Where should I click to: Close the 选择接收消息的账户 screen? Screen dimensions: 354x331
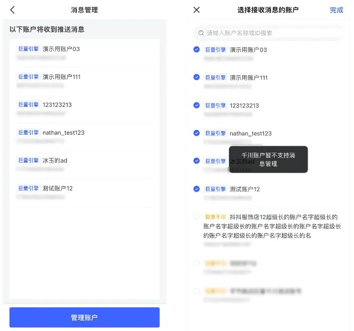pos(196,10)
